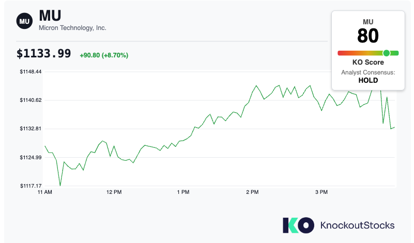
Task: Click the HOLD consensus rating
Action: [368, 80]
